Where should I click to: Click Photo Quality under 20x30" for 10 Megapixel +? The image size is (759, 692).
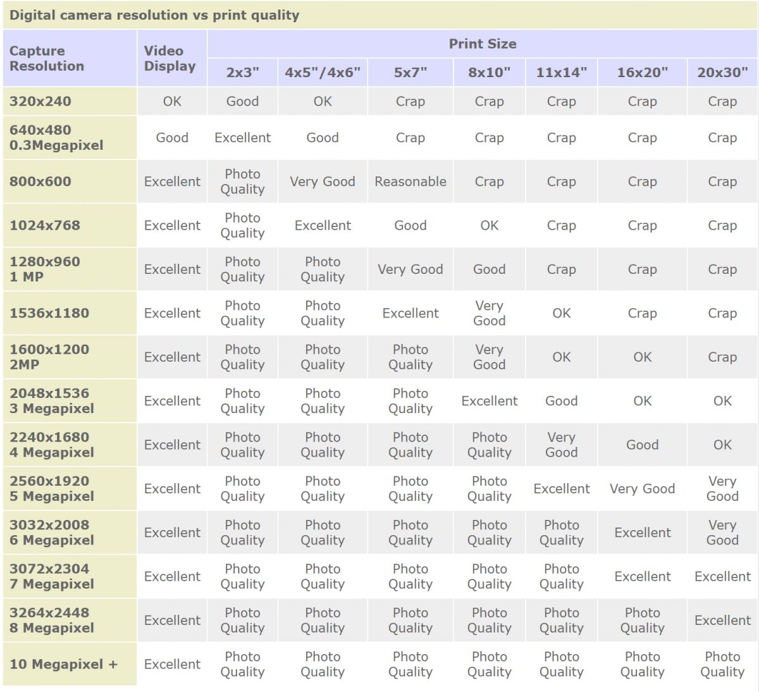(x=722, y=664)
